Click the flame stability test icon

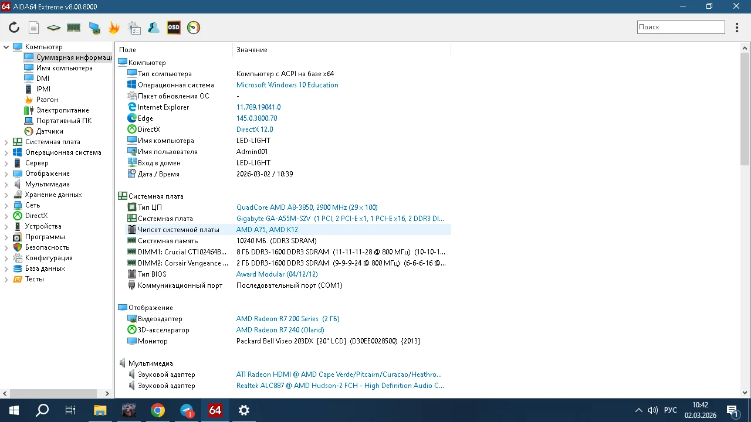[x=114, y=28]
